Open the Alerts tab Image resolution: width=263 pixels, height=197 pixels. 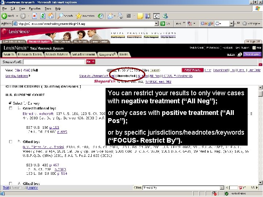click(x=123, y=54)
